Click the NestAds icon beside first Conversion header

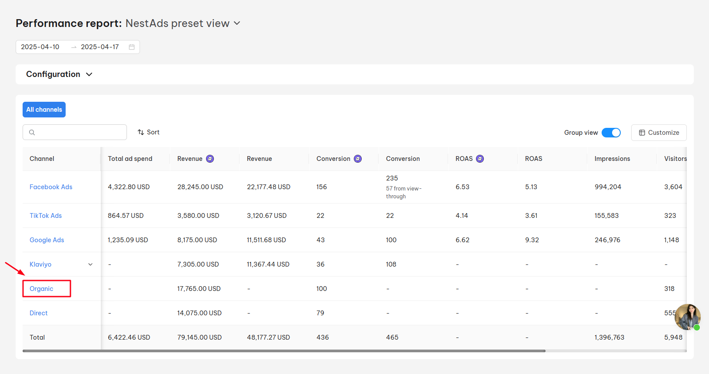pos(358,159)
